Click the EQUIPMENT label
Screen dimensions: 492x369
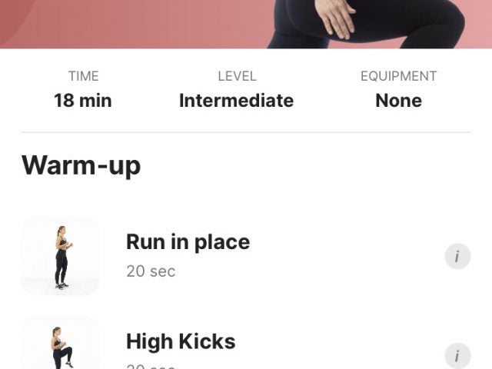tap(398, 76)
